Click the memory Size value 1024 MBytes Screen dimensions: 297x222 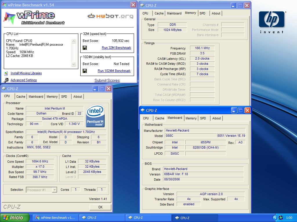pos(172,30)
